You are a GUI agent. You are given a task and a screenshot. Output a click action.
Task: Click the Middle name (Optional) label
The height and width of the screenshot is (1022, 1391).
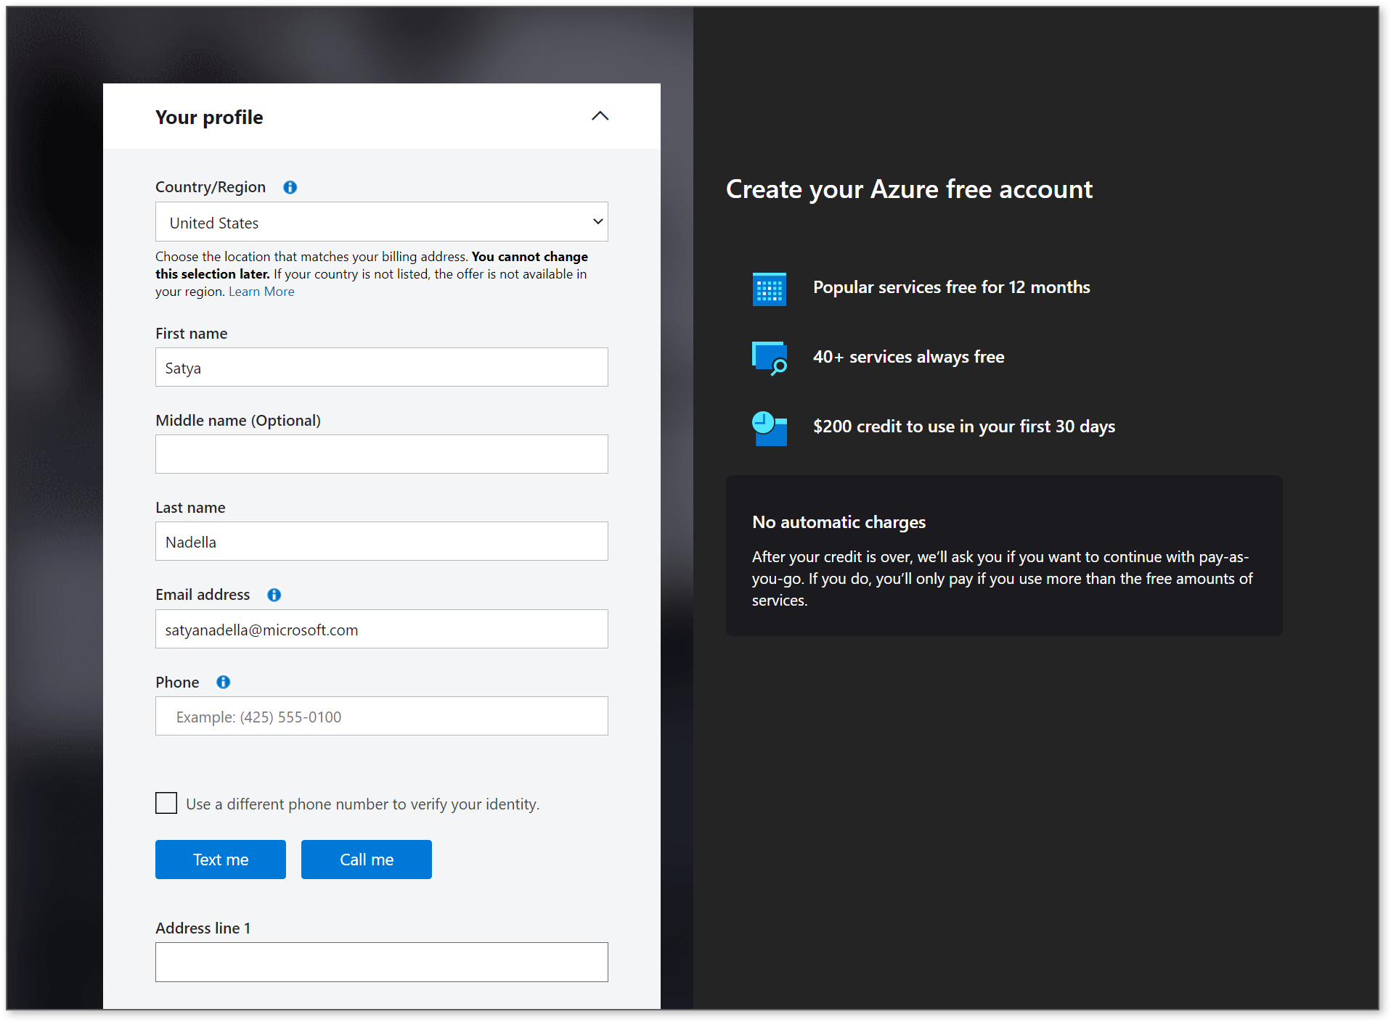(238, 421)
